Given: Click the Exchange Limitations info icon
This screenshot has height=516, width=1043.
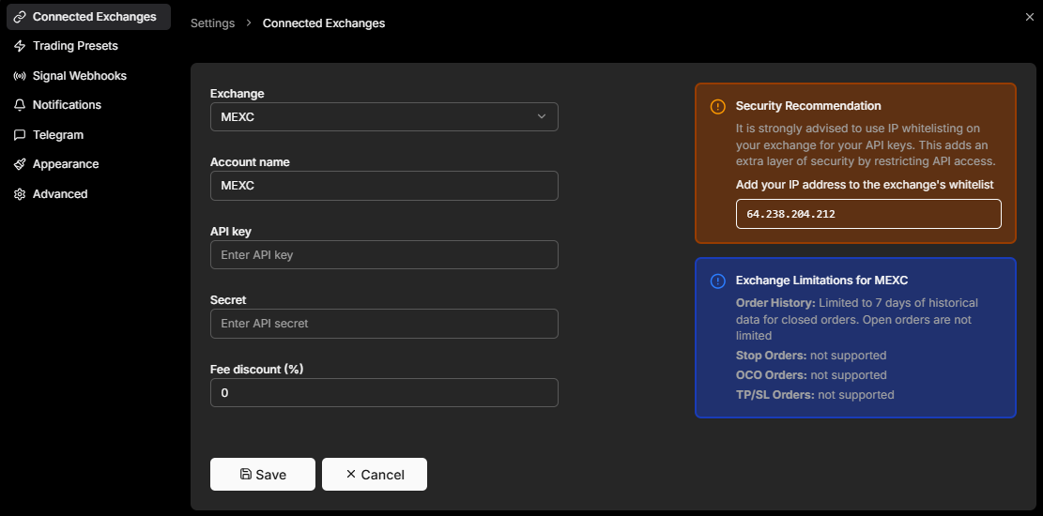Looking at the screenshot, I should (x=718, y=281).
